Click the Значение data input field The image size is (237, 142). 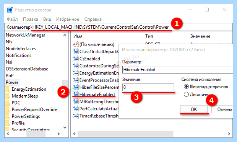[148, 87]
